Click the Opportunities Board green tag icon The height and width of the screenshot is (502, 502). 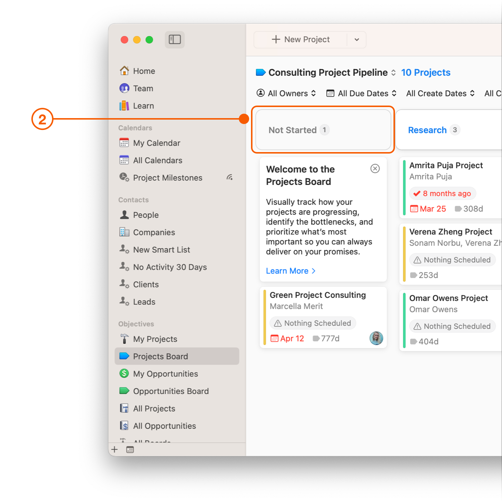point(124,391)
